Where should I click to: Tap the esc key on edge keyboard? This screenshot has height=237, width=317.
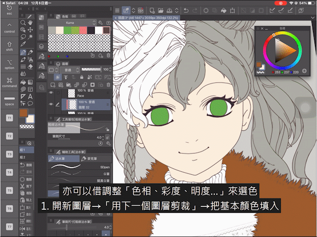9,10
